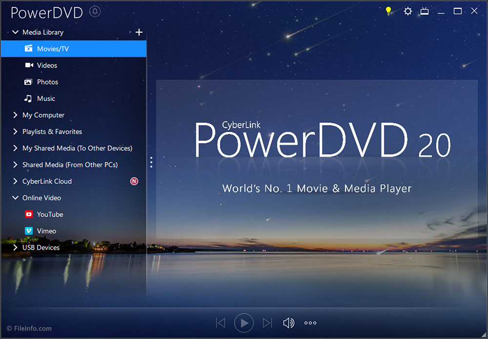Open YouTube under Online Video
Image resolution: width=488 pixels, height=339 pixels.
49,214
